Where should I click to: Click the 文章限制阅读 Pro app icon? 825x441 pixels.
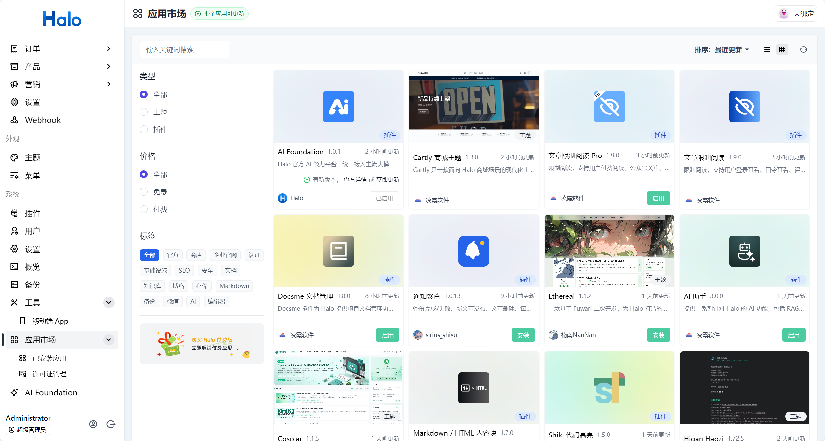[609, 107]
